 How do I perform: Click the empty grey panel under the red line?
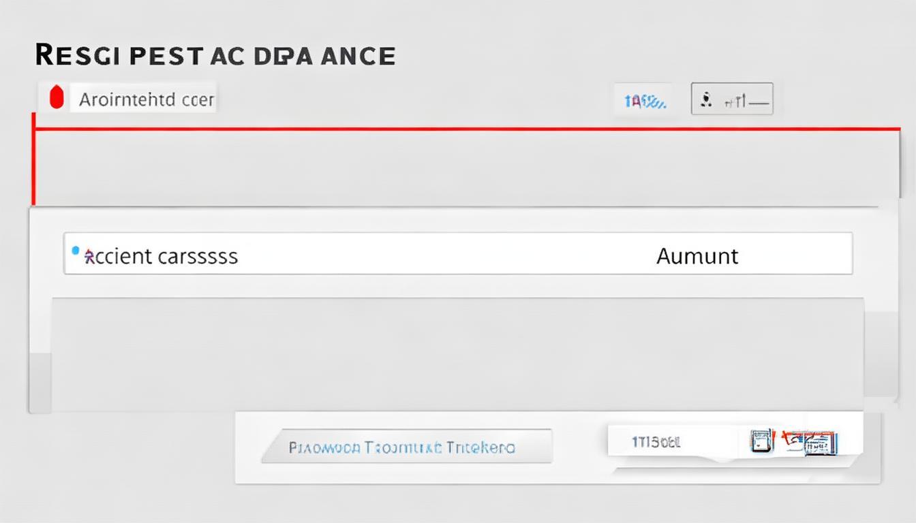click(x=463, y=167)
